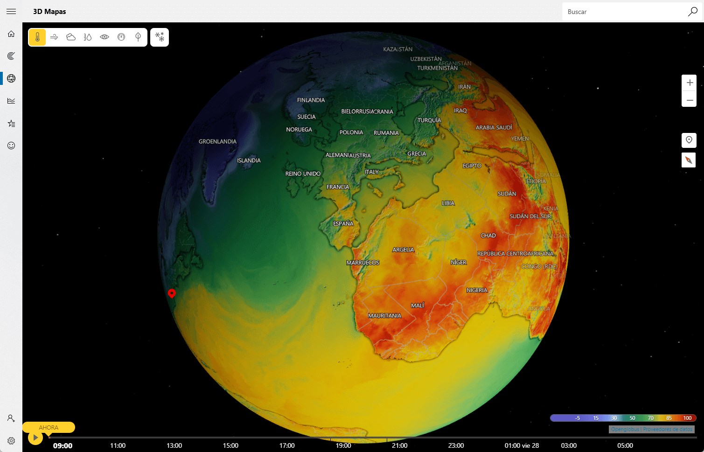Jump timeline to 11:00

click(x=118, y=445)
